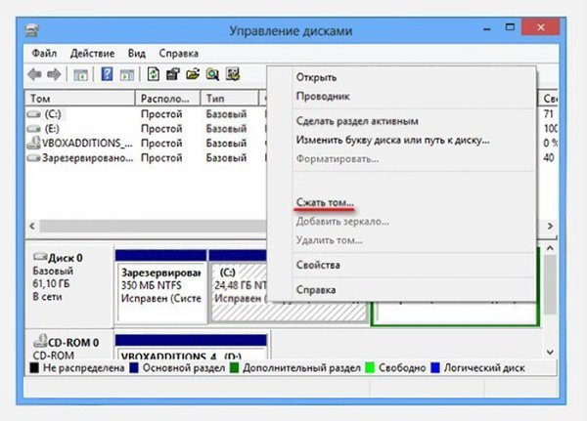Click the CD-ROM 0 drive icon
The width and height of the screenshot is (587, 421).
pyautogui.click(x=40, y=341)
